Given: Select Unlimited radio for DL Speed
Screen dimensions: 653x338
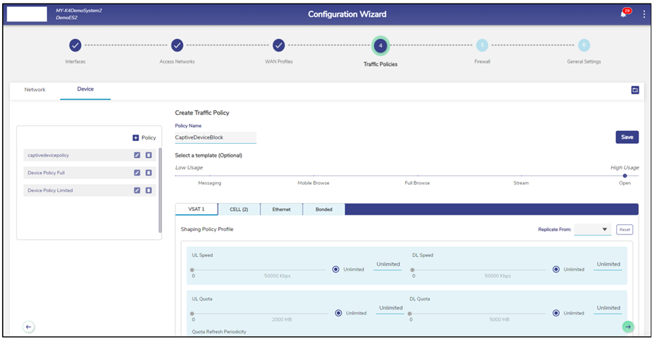Looking at the screenshot, I should [556, 269].
